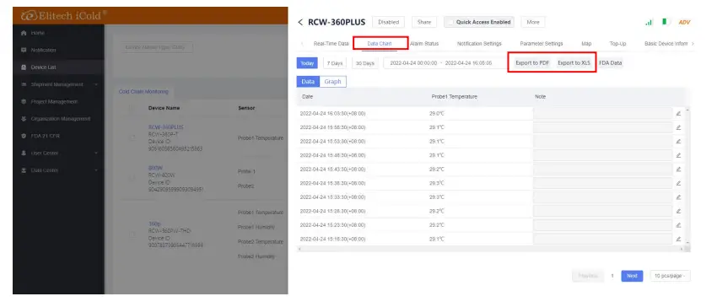The height and width of the screenshot is (307, 717).
Task: Click the FDA Data button
Action: [611, 63]
